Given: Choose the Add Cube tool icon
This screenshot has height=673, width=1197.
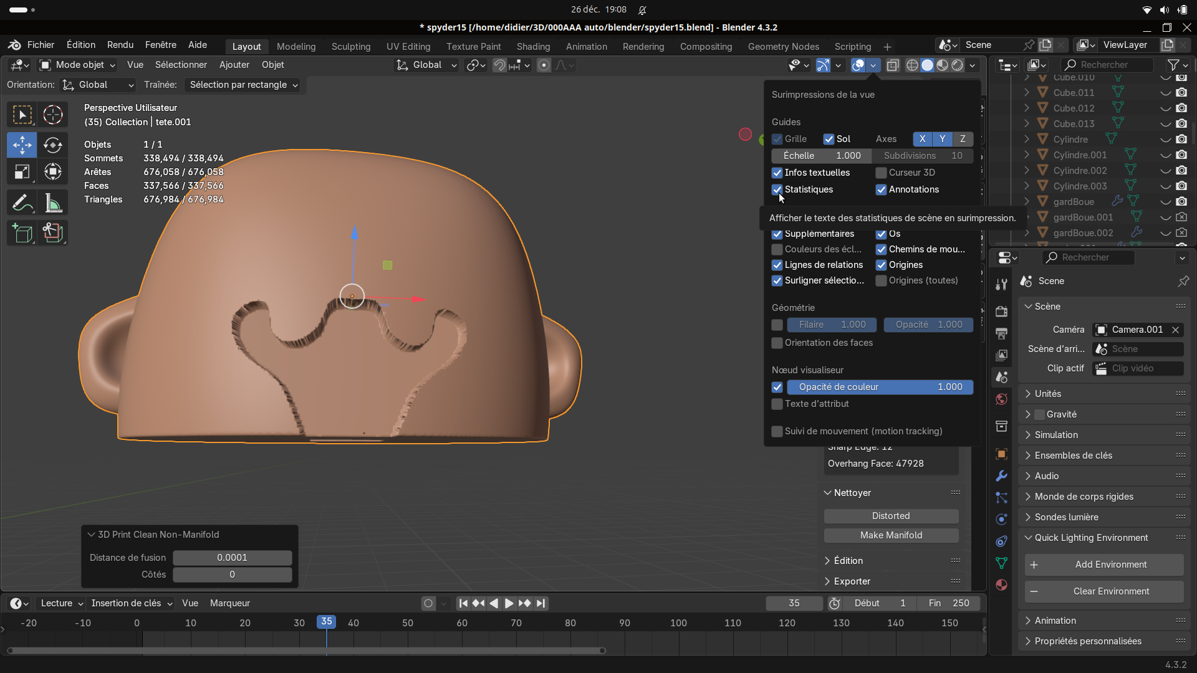Looking at the screenshot, I should [22, 233].
